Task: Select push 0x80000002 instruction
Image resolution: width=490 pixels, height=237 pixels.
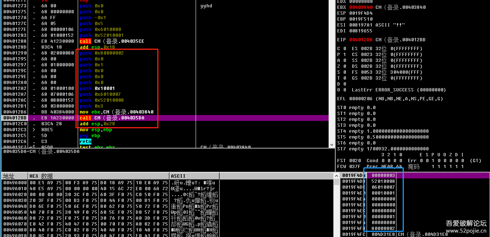Action: click(x=102, y=53)
